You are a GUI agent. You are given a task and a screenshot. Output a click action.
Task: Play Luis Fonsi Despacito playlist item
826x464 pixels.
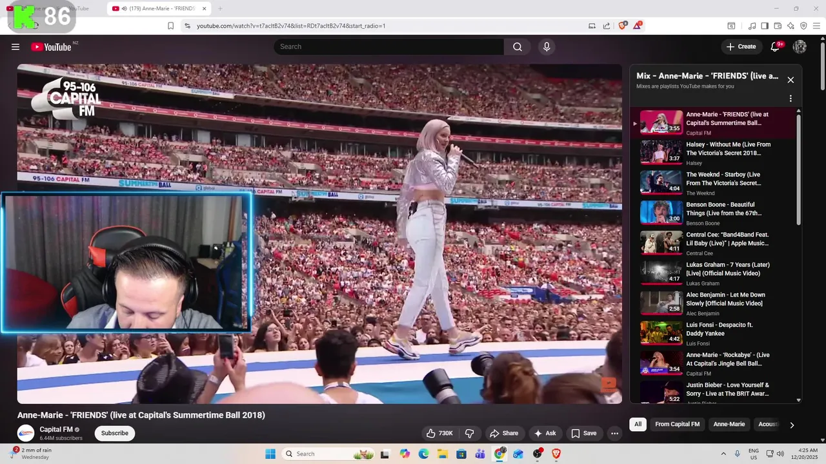tap(713, 334)
